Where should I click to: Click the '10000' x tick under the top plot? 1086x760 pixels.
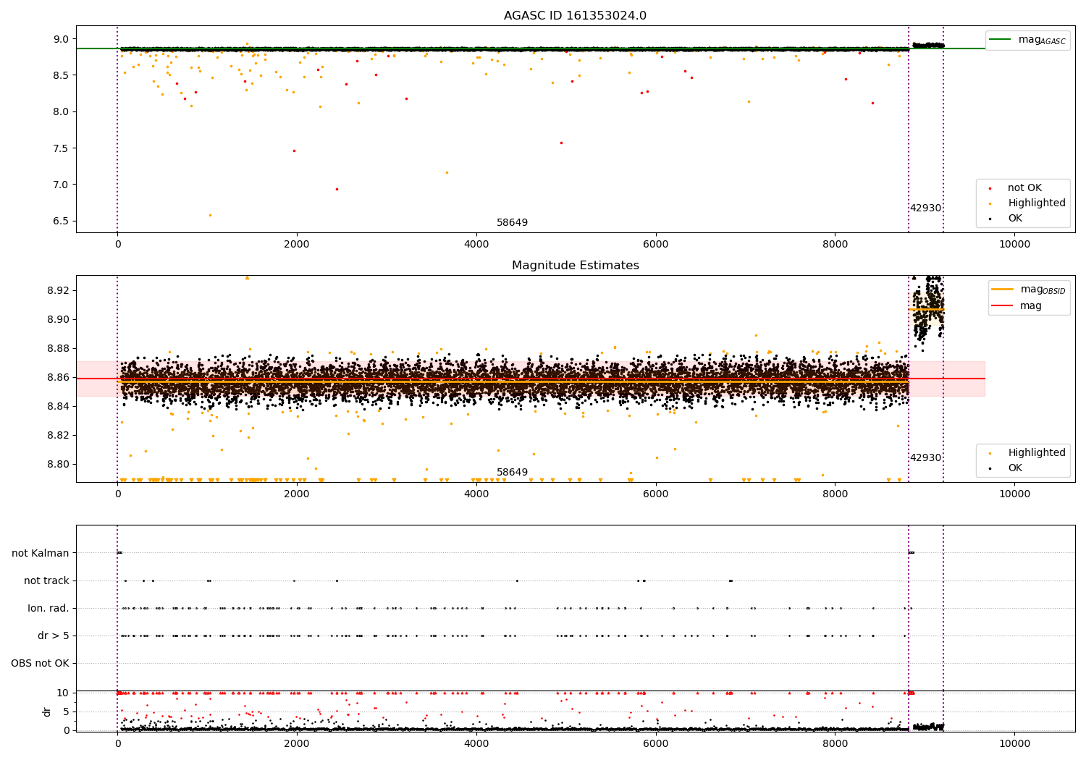click(x=1014, y=245)
